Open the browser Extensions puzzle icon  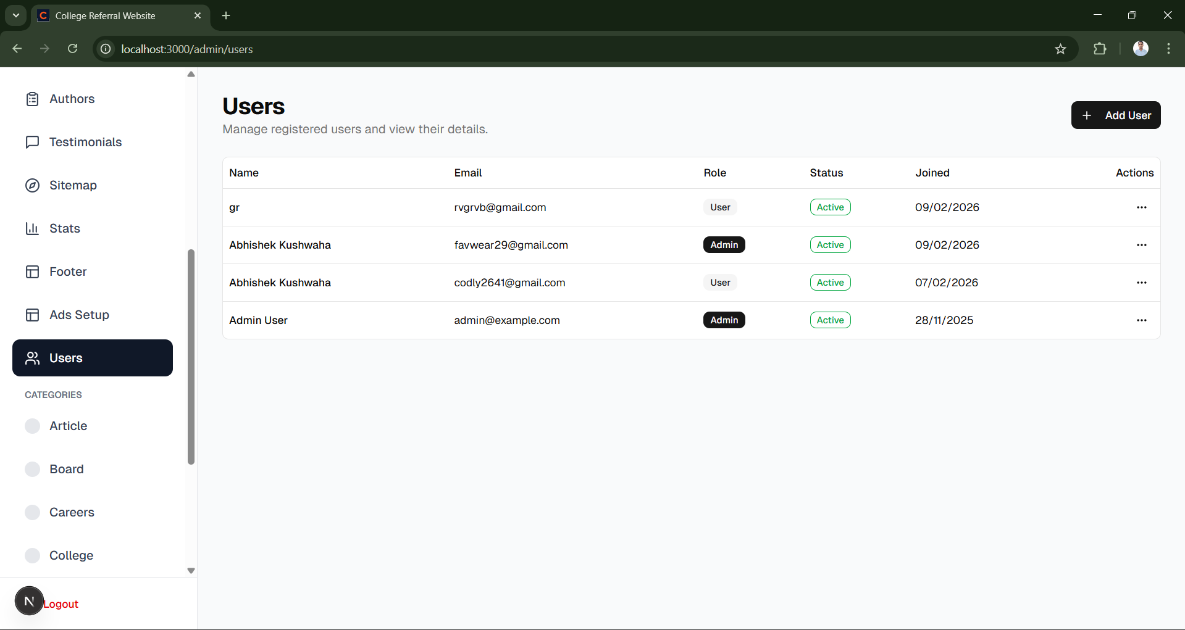tap(1100, 49)
